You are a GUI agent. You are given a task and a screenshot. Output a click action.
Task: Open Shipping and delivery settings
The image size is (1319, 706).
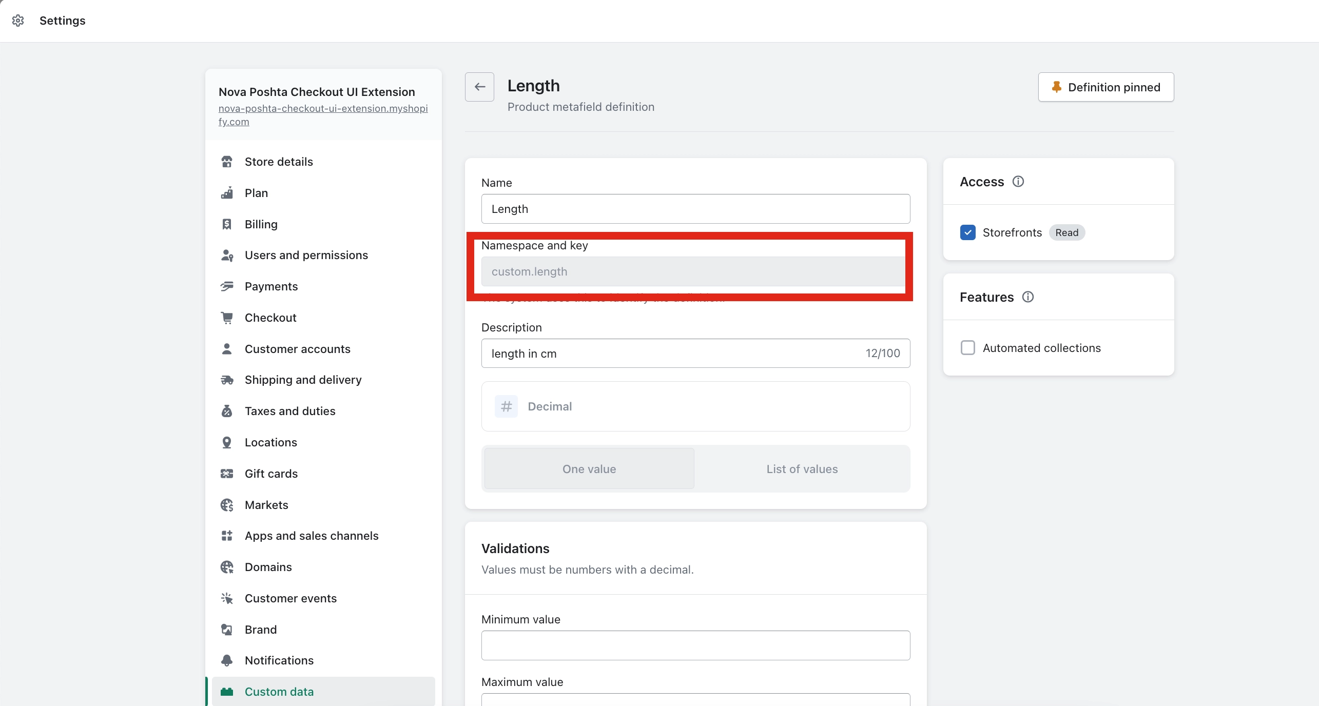(x=323, y=380)
